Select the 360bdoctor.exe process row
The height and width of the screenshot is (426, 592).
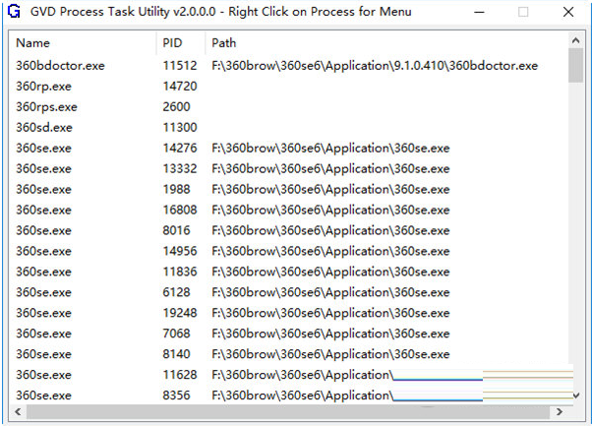pos(288,66)
